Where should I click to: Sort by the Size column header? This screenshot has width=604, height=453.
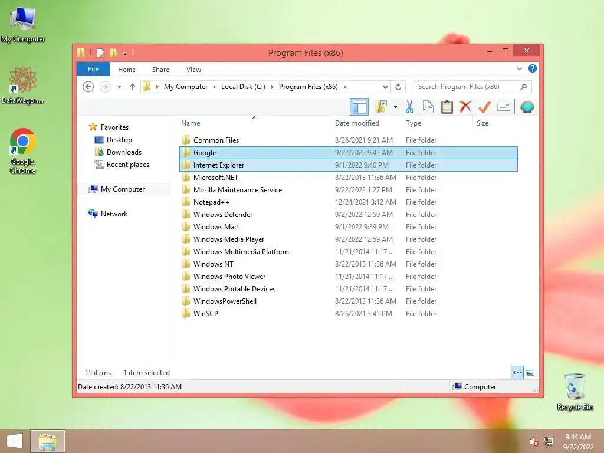click(x=496, y=123)
